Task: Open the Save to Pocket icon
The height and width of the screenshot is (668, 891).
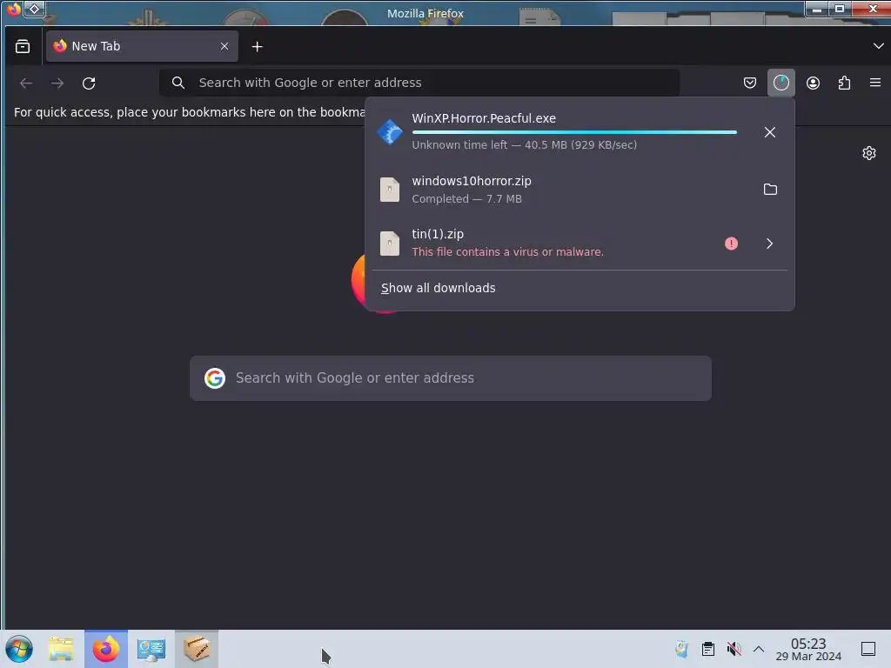Action: tap(750, 83)
